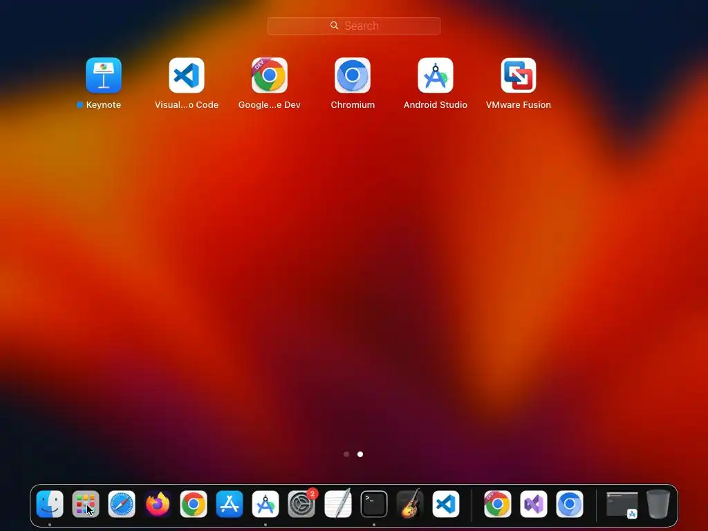
Task: Launch Keynote from Launchpad
Action: click(x=104, y=75)
